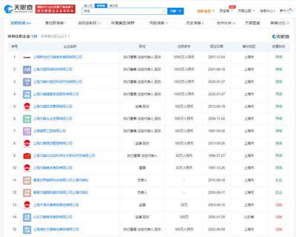Open the company name link in row 2
The image size is (296, 237).
(53, 69)
